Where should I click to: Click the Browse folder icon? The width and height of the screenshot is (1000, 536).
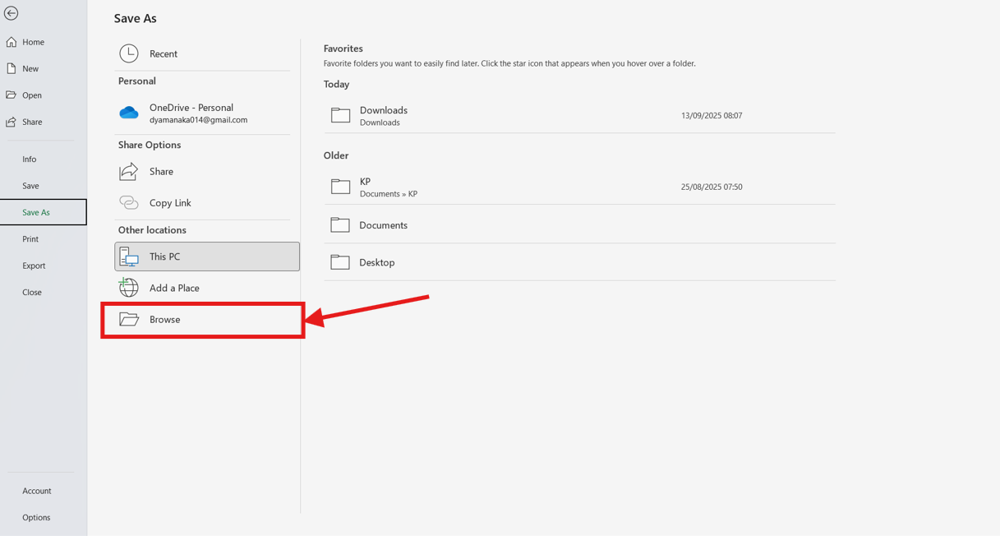click(129, 319)
